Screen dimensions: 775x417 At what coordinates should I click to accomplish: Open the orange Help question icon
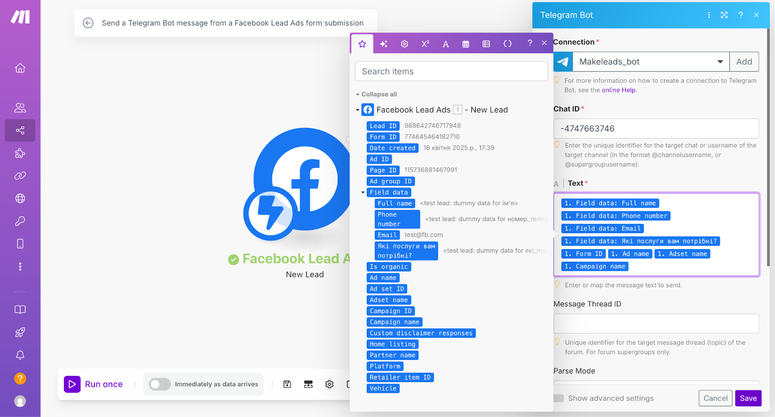tap(20, 378)
